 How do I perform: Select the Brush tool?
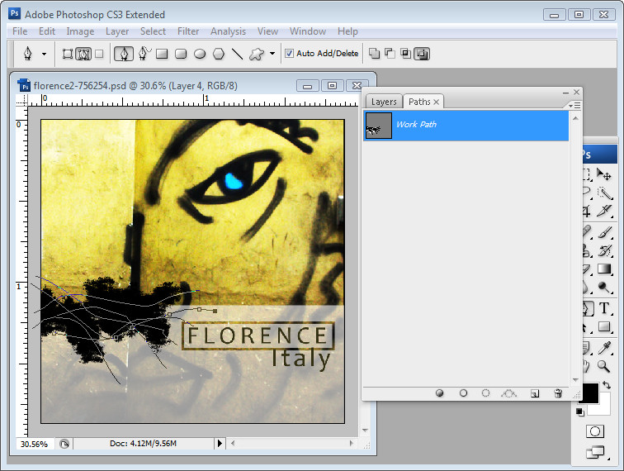pos(604,232)
